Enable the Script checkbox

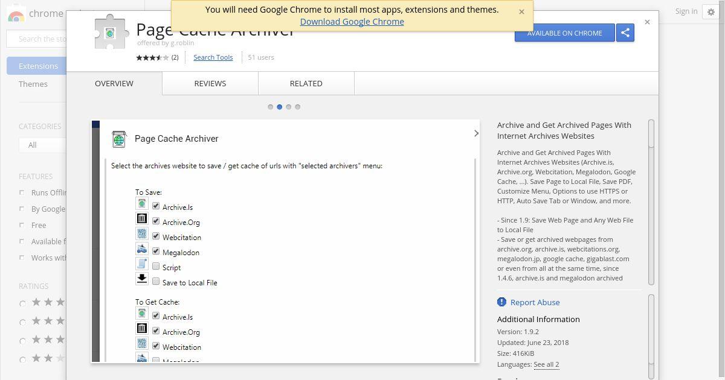(x=156, y=267)
